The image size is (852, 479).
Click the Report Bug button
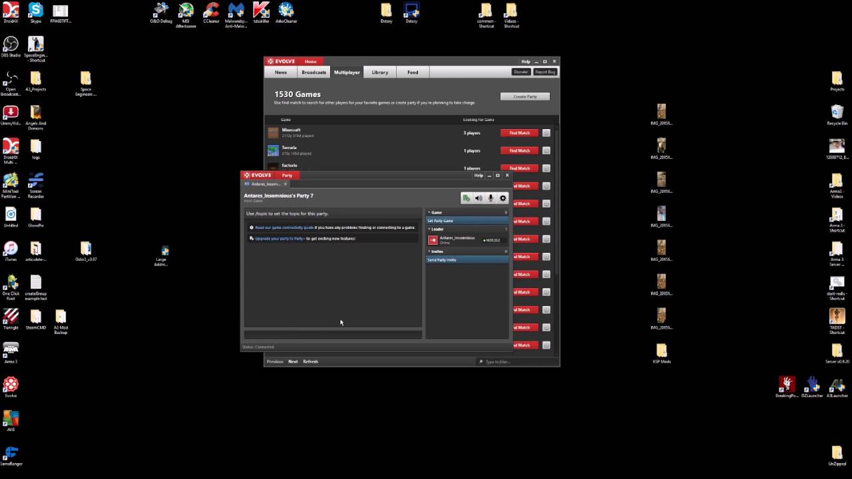click(x=545, y=72)
